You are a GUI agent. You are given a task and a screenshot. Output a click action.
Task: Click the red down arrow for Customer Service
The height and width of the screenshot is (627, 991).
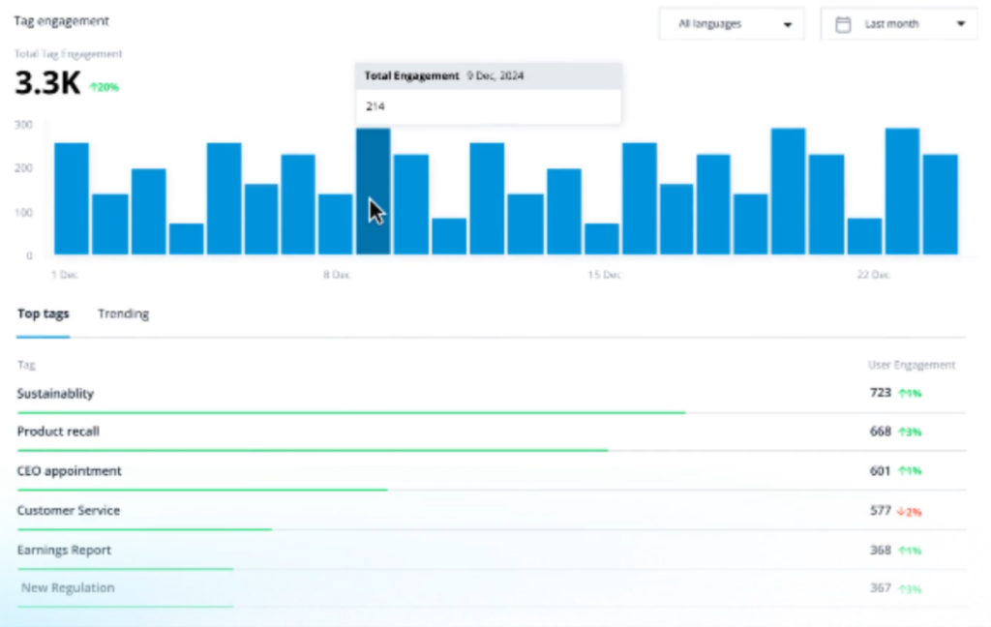(900, 511)
